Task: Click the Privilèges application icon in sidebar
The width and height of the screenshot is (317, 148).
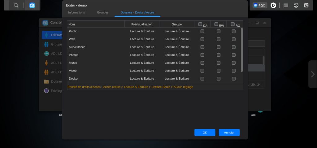Action: (x=46, y=91)
